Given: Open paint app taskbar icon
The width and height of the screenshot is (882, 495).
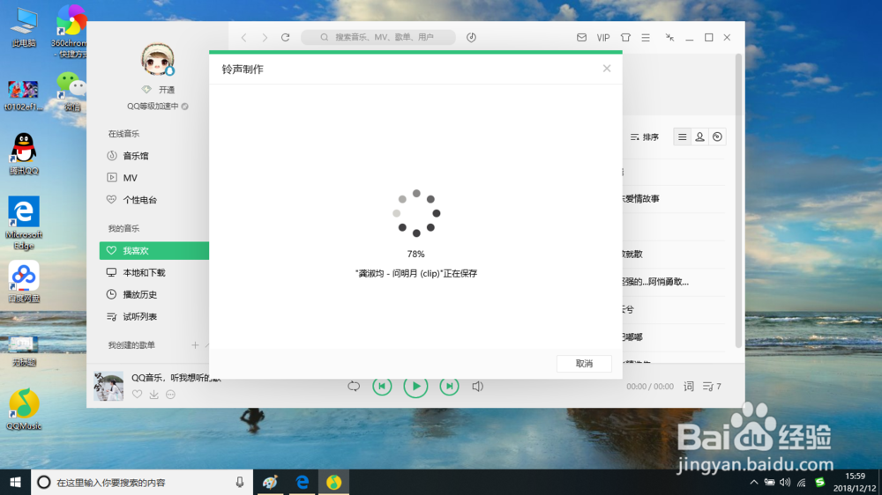Looking at the screenshot, I should point(271,482).
